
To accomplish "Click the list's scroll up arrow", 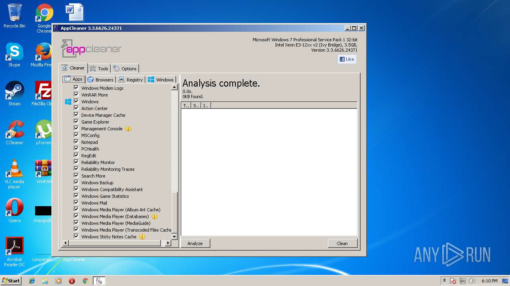I will pos(174,87).
